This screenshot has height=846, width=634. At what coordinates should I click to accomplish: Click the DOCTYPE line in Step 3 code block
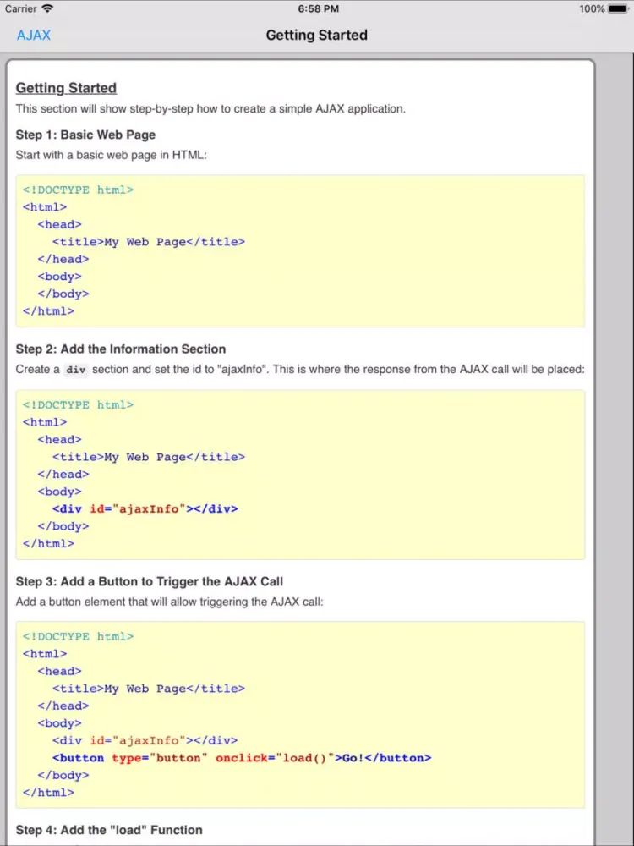[78, 636]
